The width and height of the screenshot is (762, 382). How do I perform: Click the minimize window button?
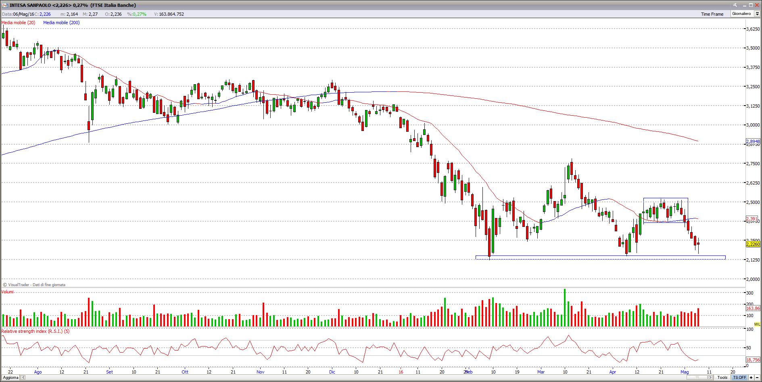click(744, 6)
